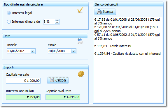The image size is (168, 108).
Task: Click the Finale date text 28/06/2008
Action: [x=57, y=51]
